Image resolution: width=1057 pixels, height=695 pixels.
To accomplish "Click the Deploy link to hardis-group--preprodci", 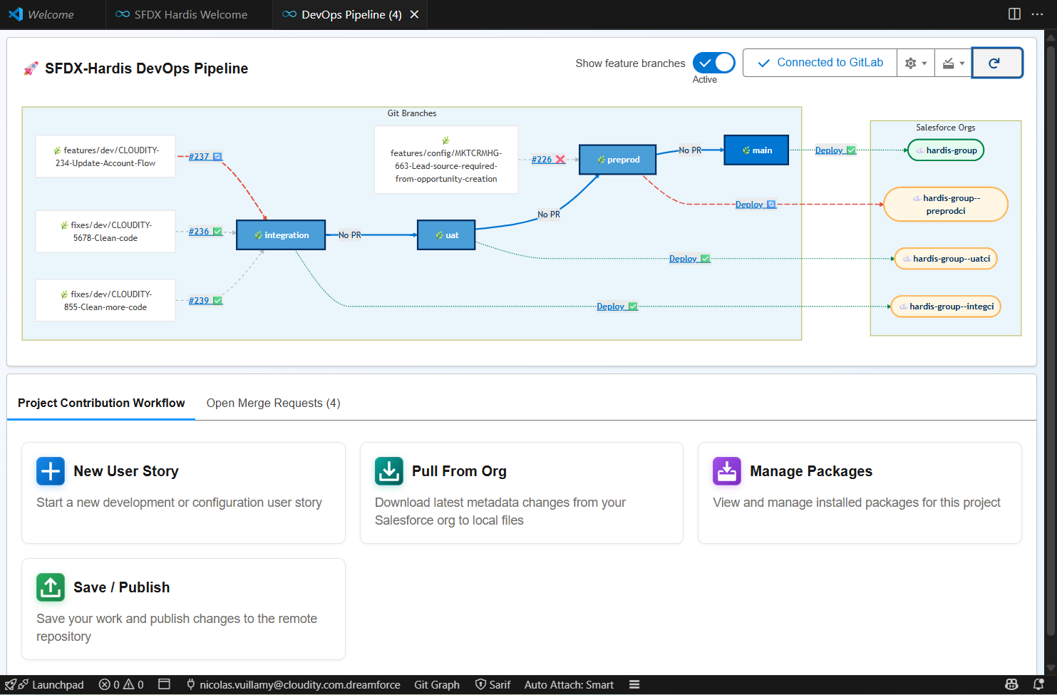I will [x=749, y=204].
